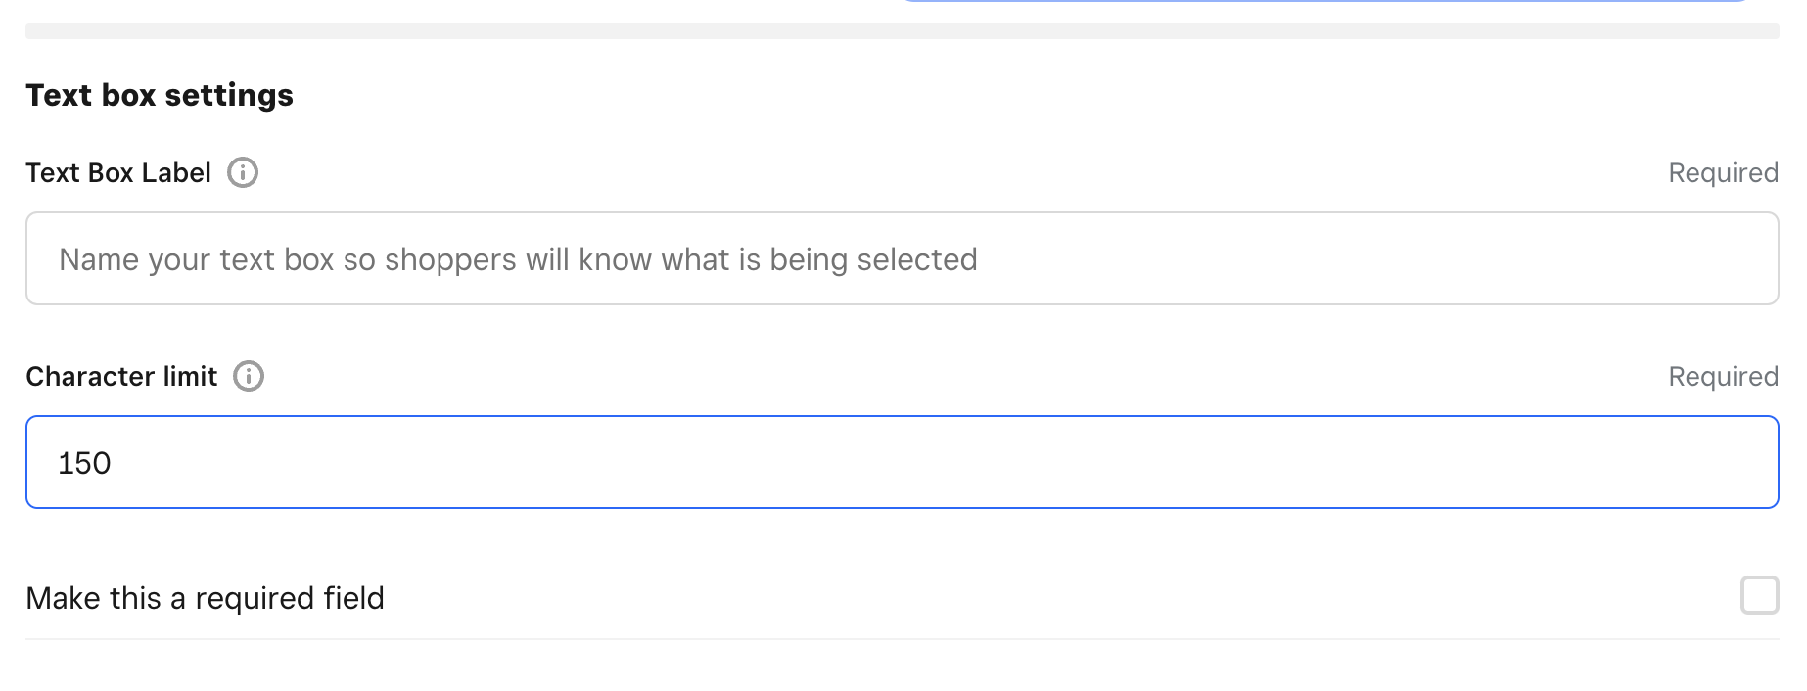Click the gray divider bar above settings
The height and width of the screenshot is (691, 1807).
tap(901, 31)
